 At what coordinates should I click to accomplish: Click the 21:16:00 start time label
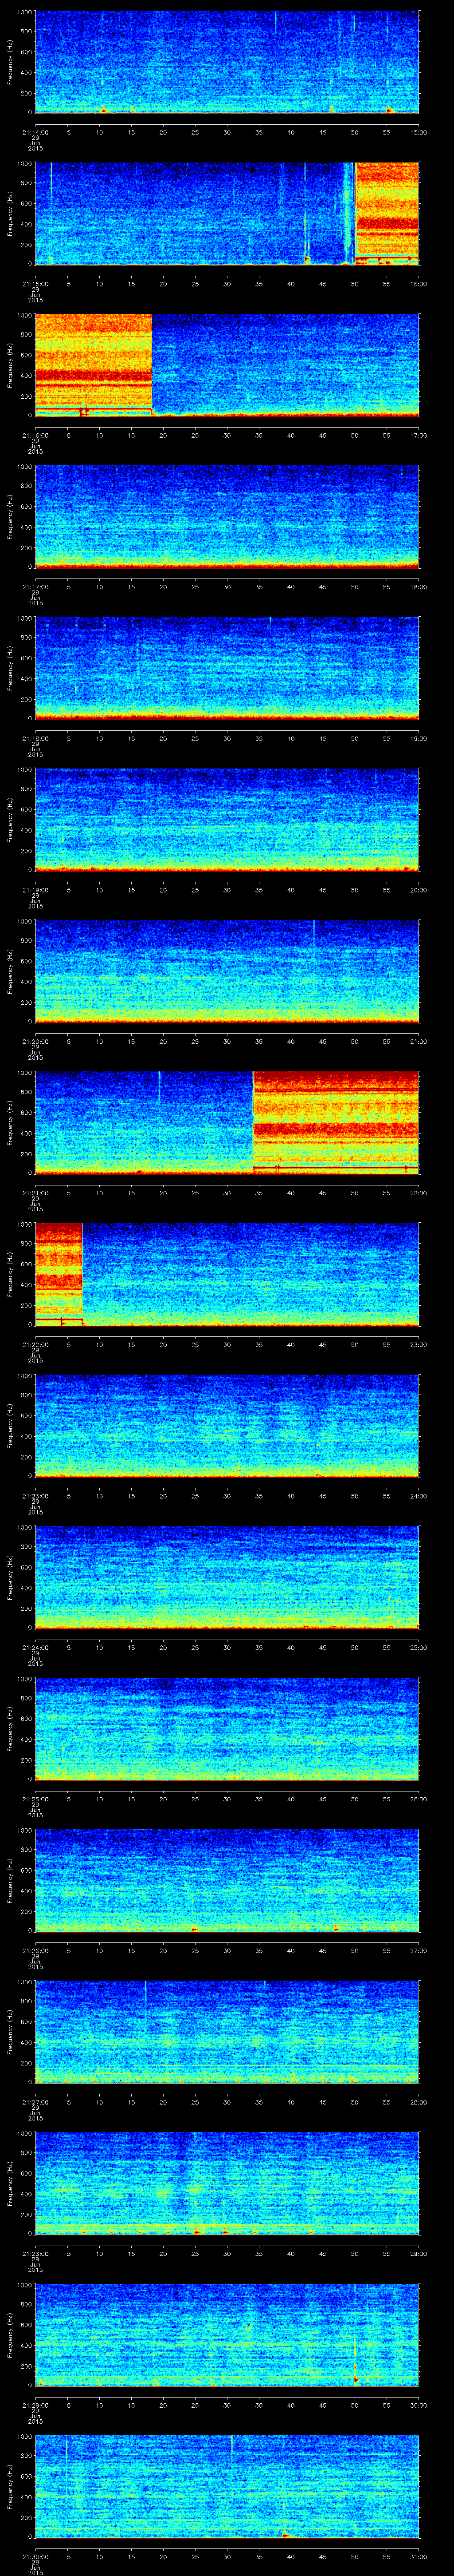34,435
